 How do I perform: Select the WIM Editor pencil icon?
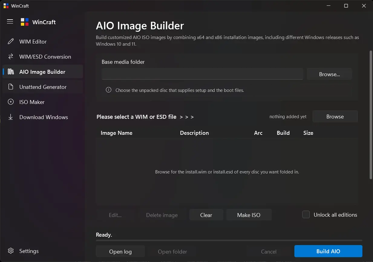pos(11,41)
